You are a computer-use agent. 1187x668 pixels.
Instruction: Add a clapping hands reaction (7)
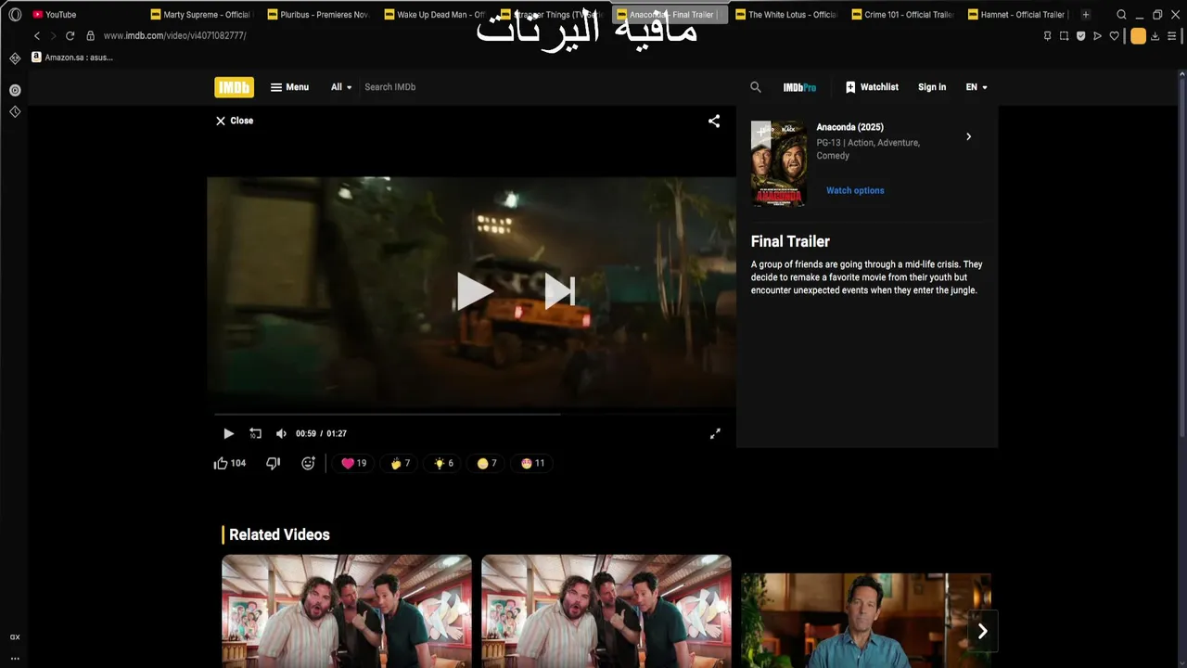click(x=401, y=463)
